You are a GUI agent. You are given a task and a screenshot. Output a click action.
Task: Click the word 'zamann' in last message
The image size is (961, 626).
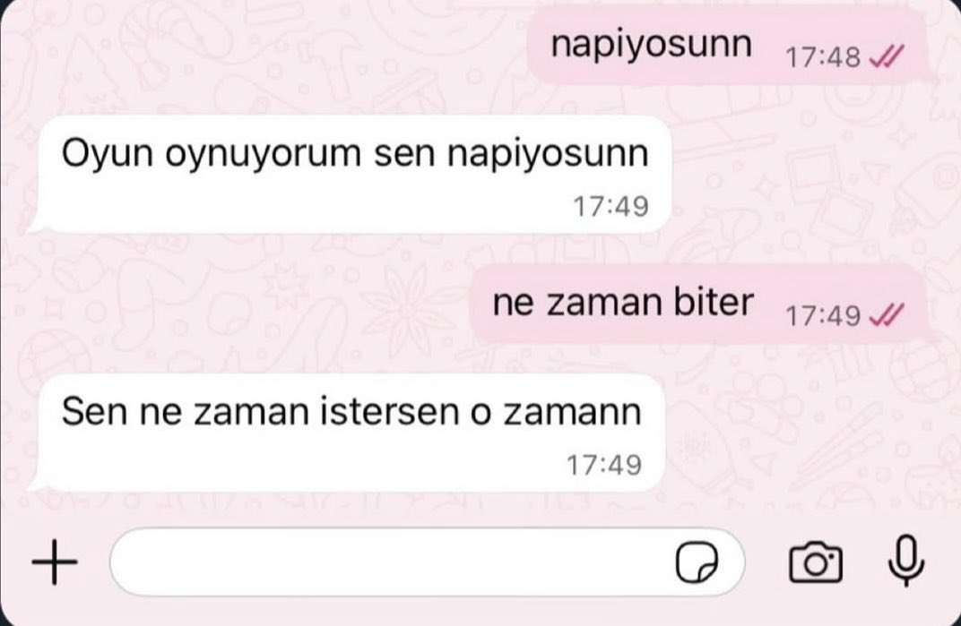point(573,412)
